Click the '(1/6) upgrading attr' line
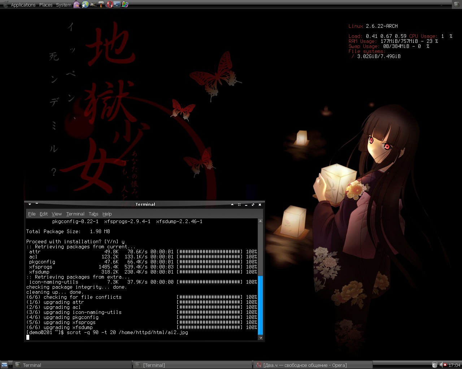This screenshot has height=369, width=462. [x=141, y=302]
